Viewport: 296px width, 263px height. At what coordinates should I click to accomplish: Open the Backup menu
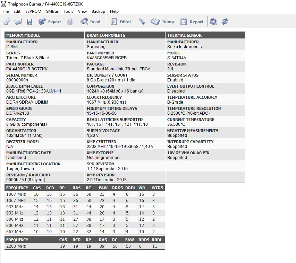(98, 11)
